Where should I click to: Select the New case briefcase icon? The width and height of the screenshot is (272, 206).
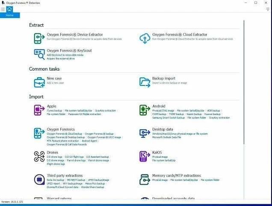pos(39,82)
